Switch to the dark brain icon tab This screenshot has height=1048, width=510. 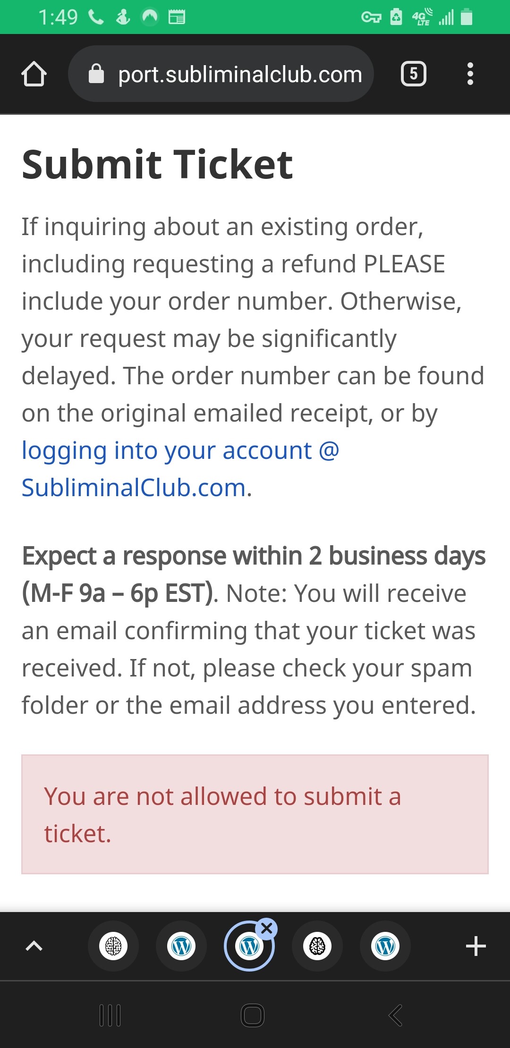[x=317, y=946]
